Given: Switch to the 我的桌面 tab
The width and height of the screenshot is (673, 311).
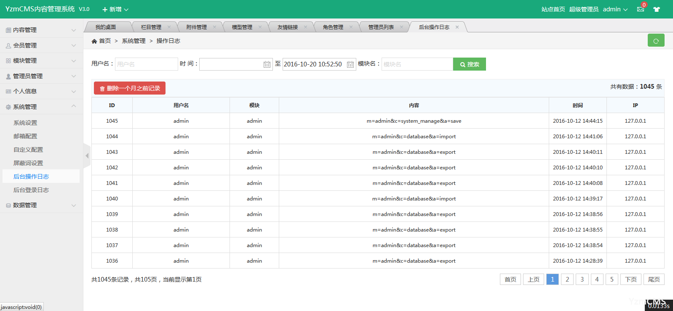Looking at the screenshot, I should [105, 27].
